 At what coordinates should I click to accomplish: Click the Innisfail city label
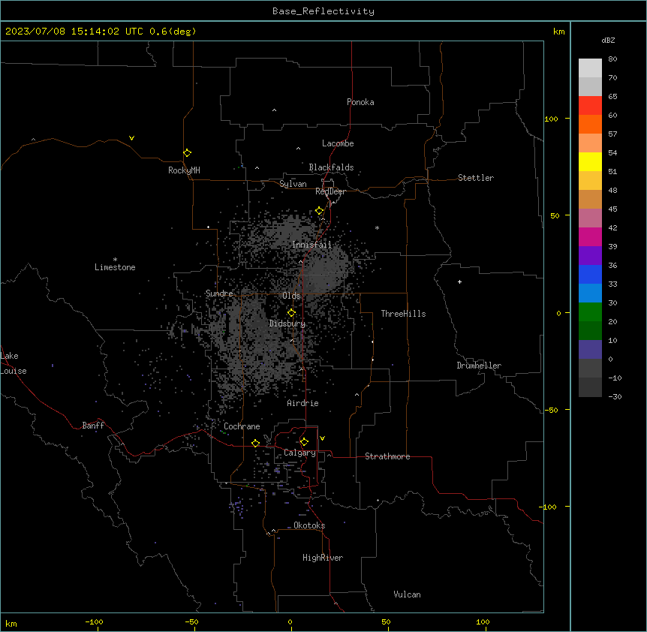pos(311,245)
